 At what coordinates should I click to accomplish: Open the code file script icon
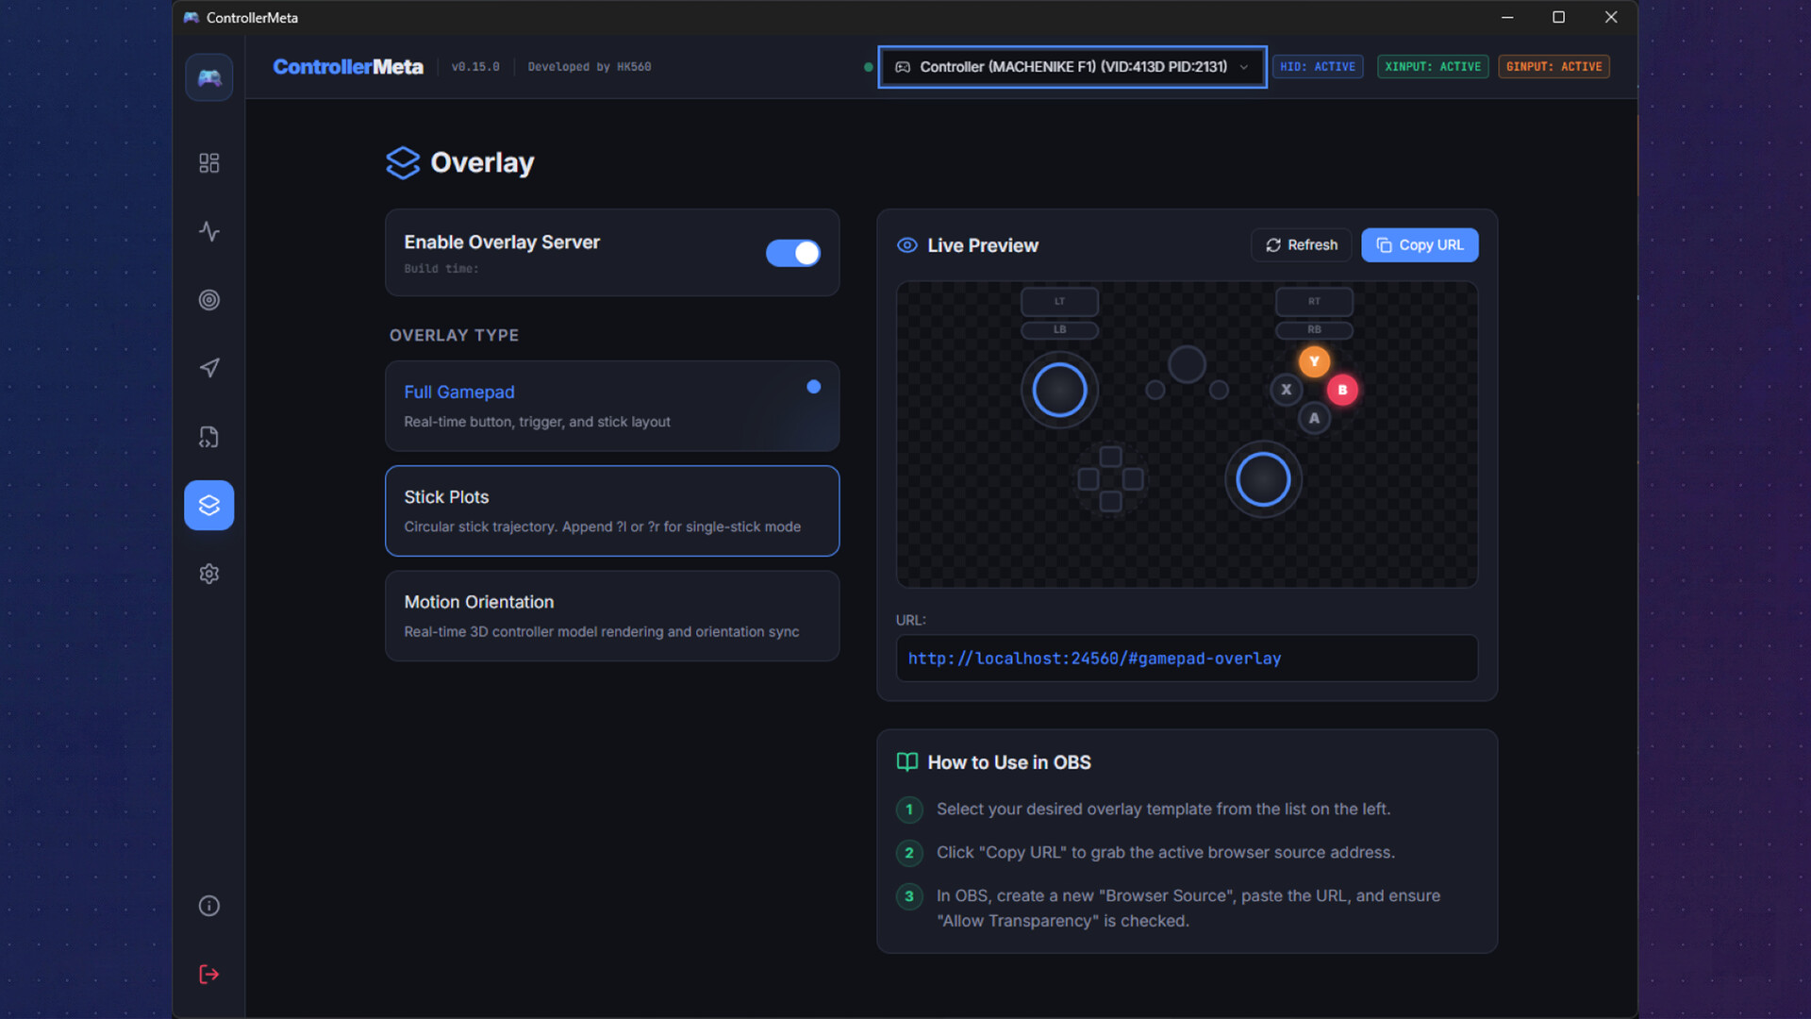point(208,437)
